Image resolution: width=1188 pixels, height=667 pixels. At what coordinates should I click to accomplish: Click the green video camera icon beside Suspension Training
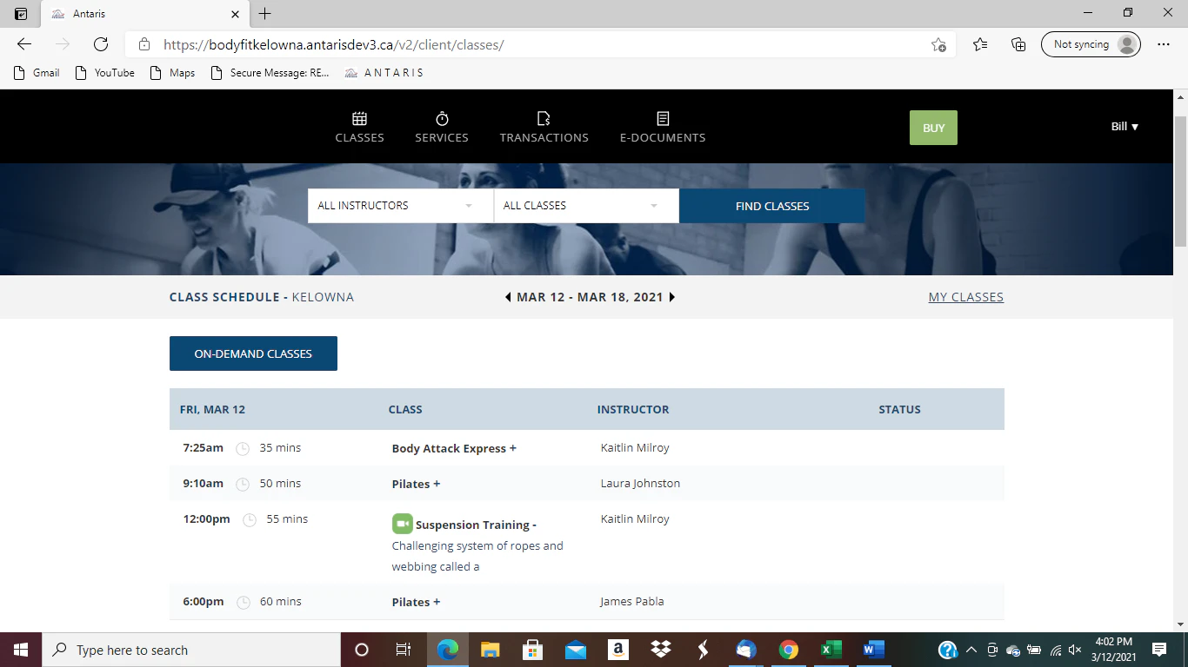[x=402, y=524]
